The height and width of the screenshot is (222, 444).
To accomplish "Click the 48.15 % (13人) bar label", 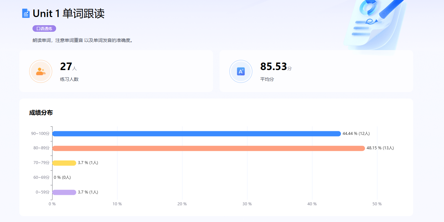I will [380, 148].
